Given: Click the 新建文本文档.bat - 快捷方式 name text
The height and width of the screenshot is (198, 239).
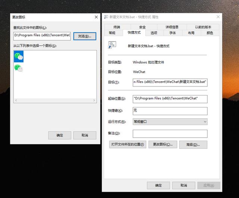Looking at the screenshot, I should click(149, 46).
